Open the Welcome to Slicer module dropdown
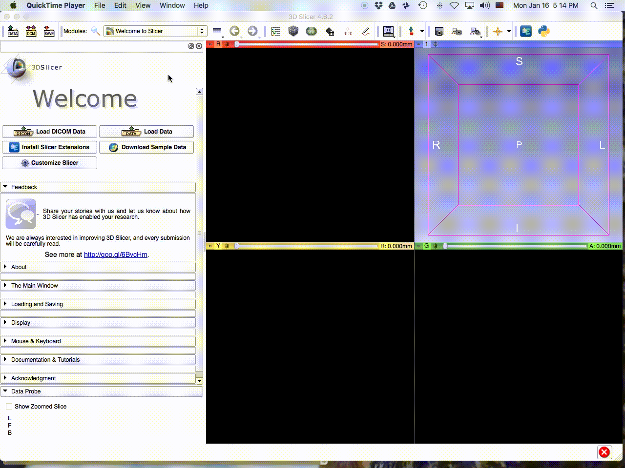The width and height of the screenshot is (625, 468). pyautogui.click(x=155, y=31)
